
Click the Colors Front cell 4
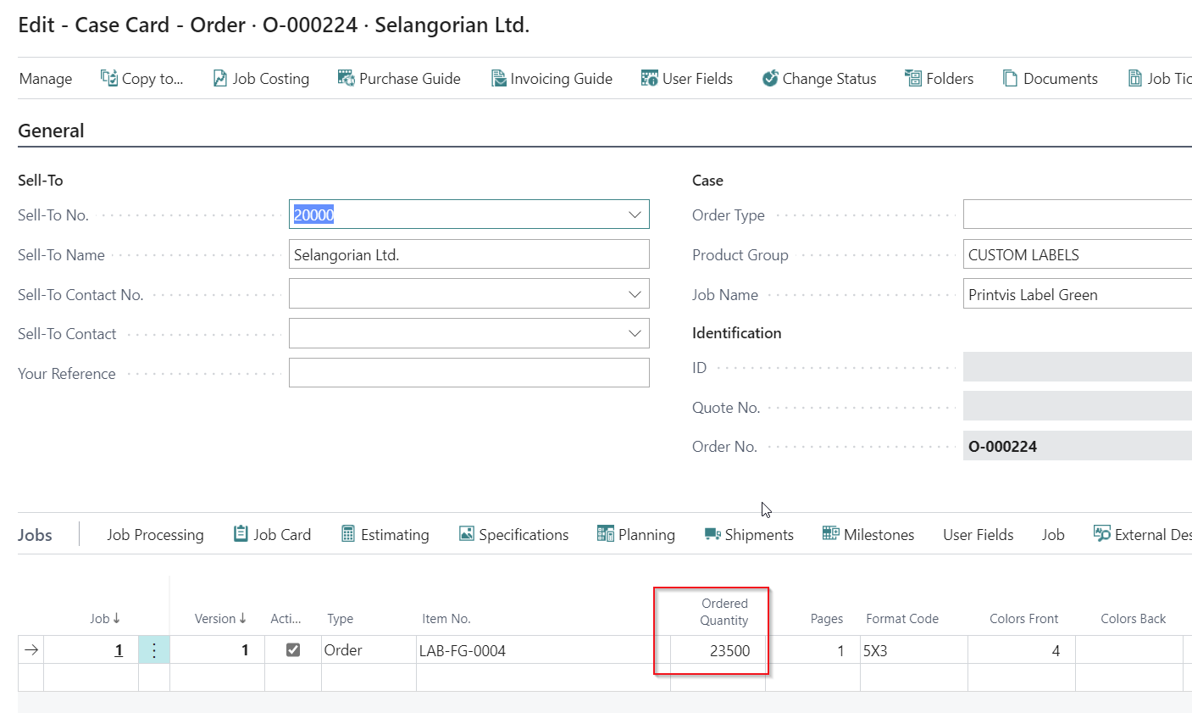1022,650
